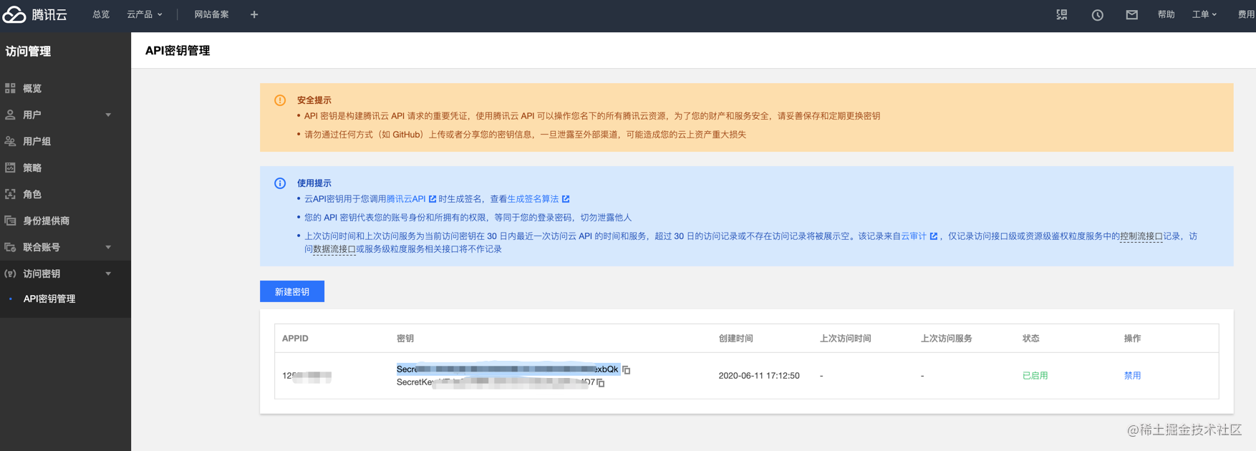Click the 联合账号 icon
1256x451 pixels.
[10, 247]
